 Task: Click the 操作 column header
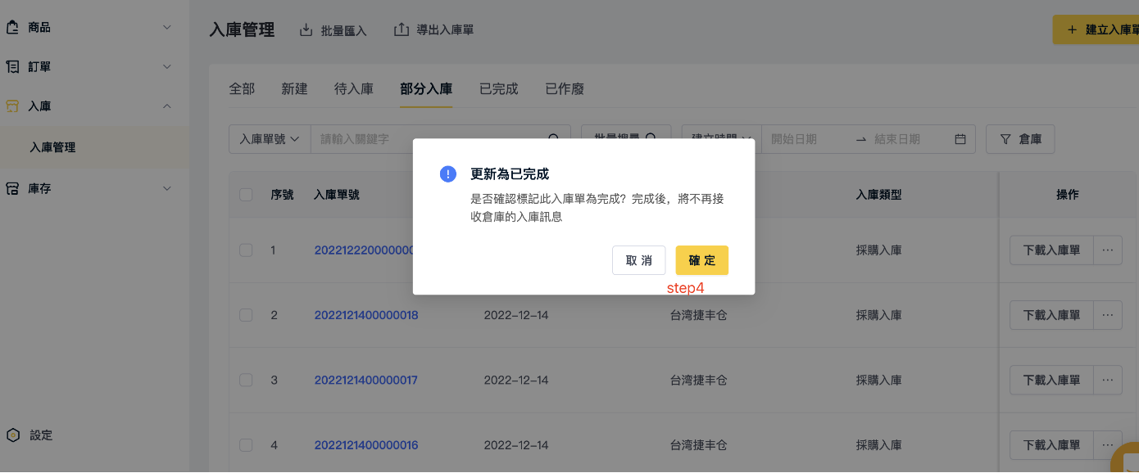coord(1068,195)
